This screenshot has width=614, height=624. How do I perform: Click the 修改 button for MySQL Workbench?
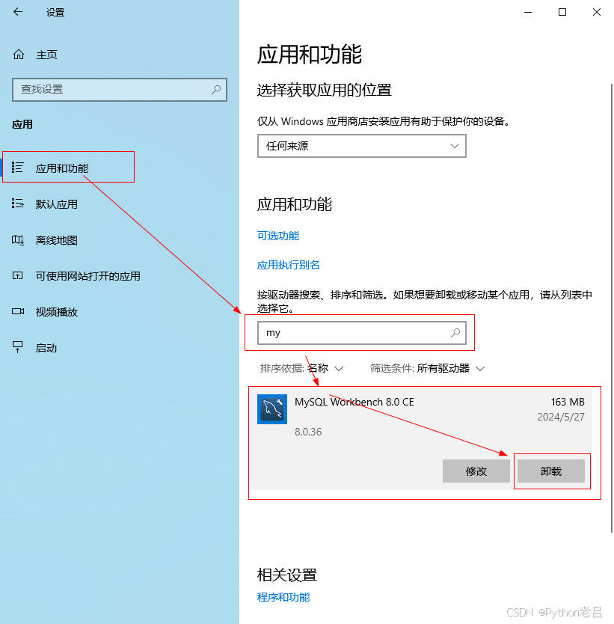point(476,471)
